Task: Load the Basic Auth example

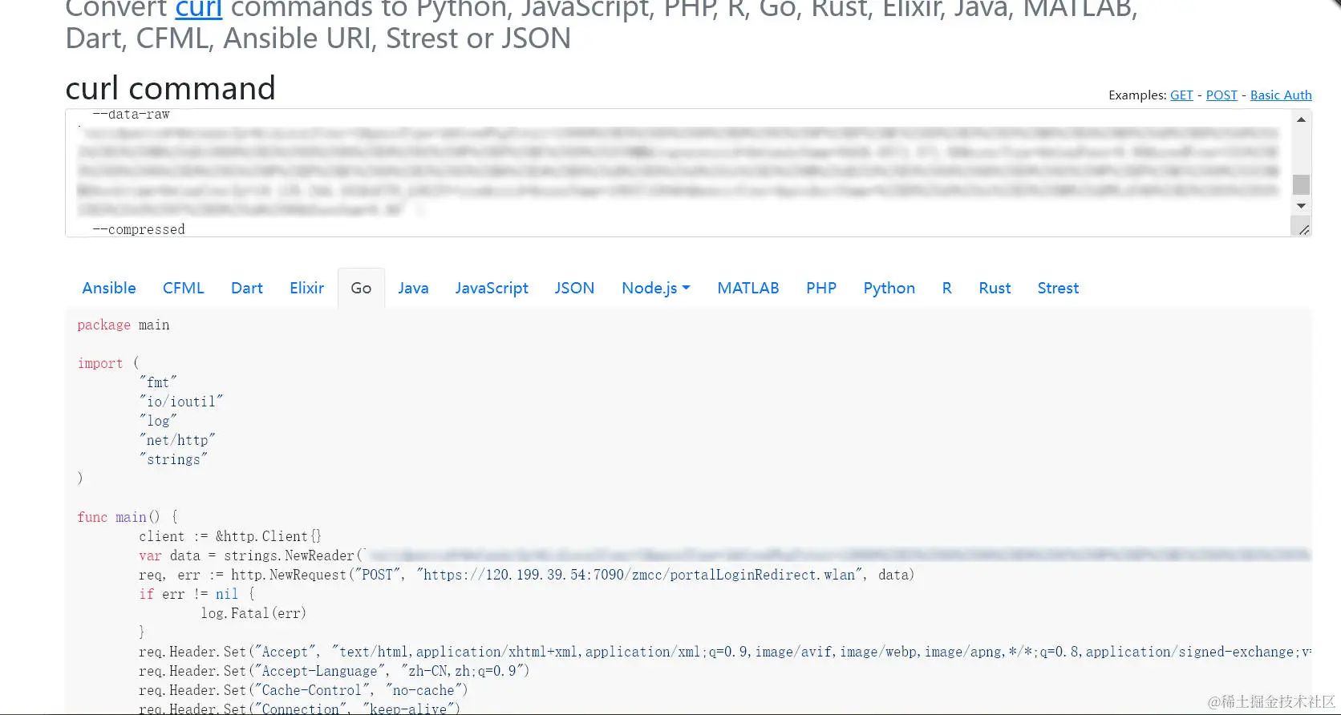Action: pos(1281,95)
